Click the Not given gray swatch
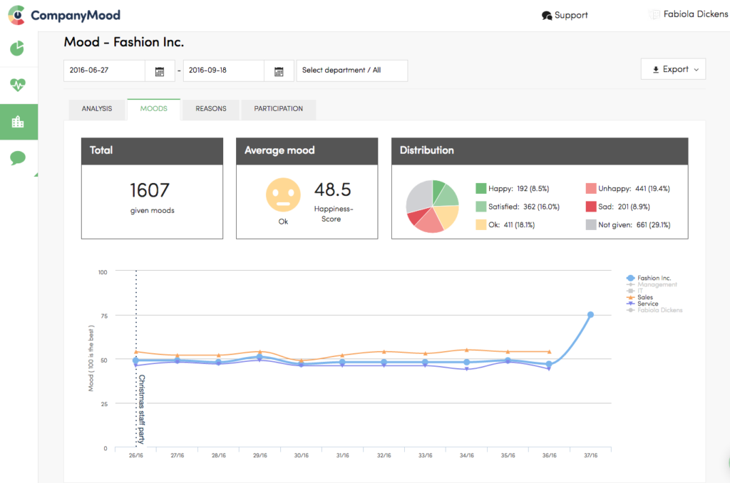 tap(591, 224)
